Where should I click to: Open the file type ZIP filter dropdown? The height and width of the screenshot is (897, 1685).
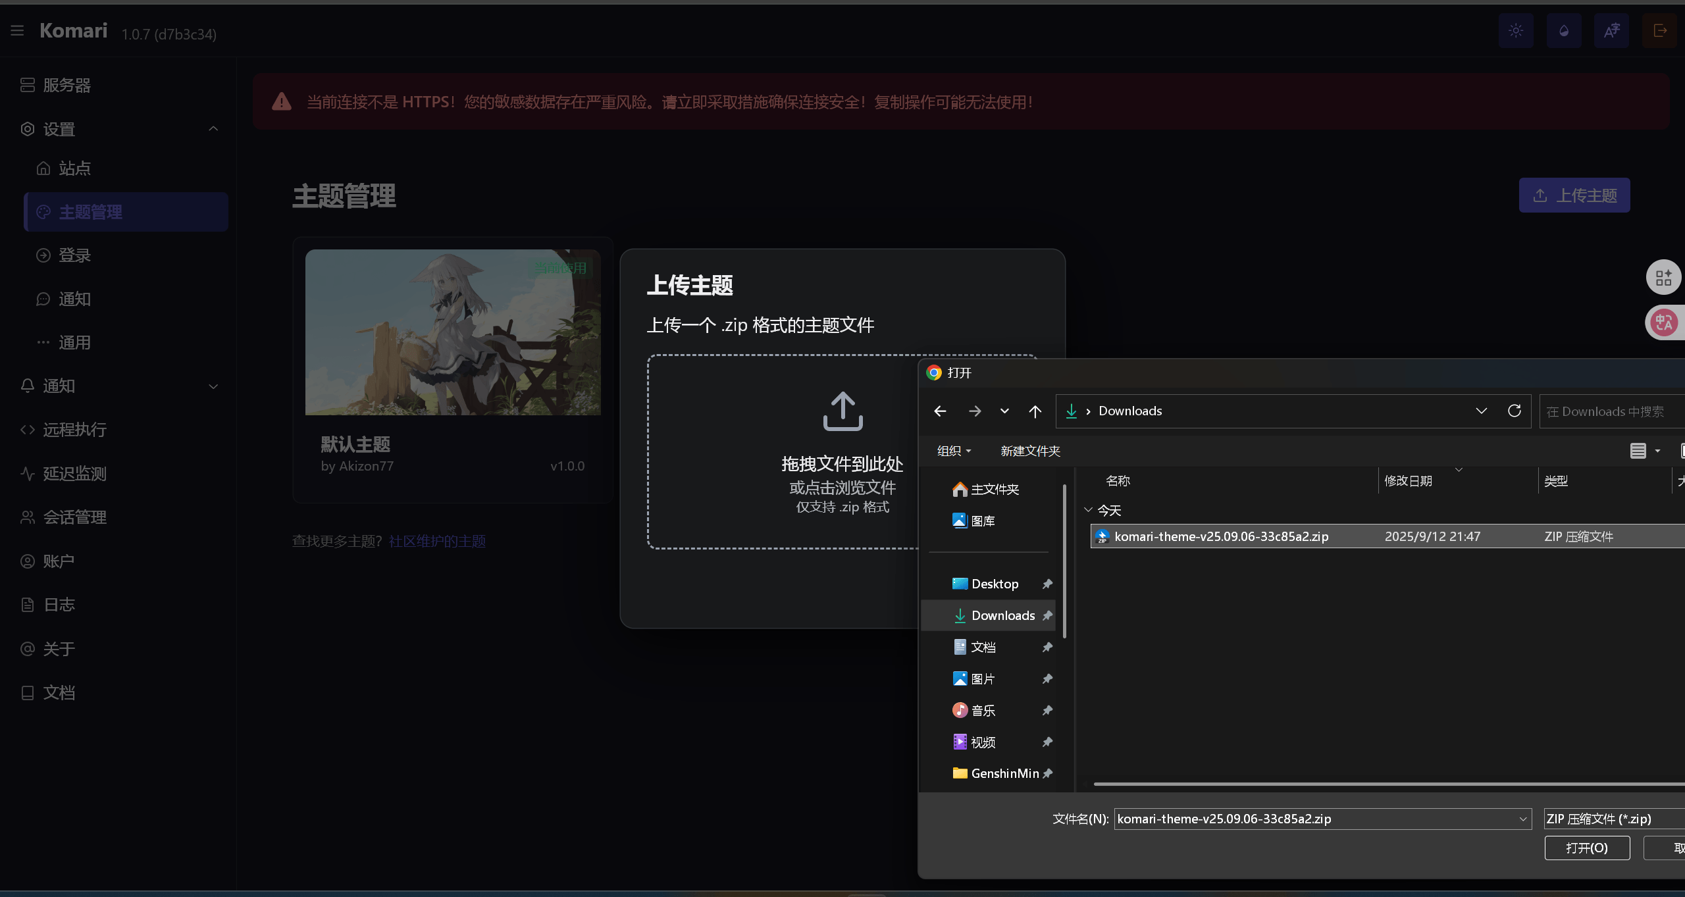point(1613,819)
